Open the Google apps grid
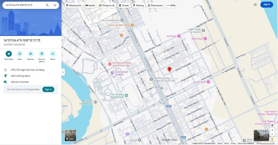278x145 pixels. tap(255, 5)
